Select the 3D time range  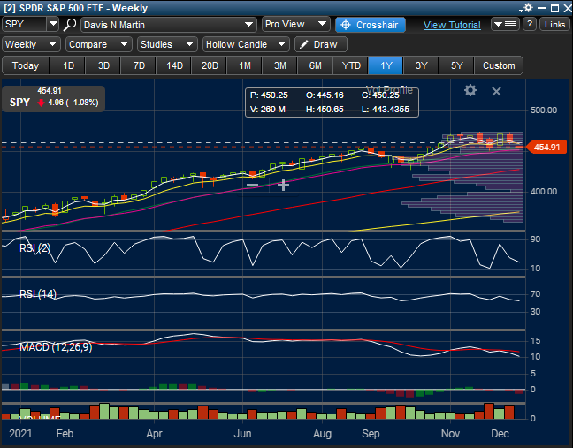tap(103, 65)
